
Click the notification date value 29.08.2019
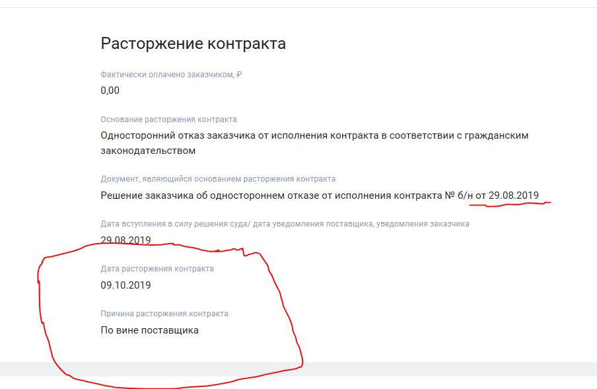point(125,240)
